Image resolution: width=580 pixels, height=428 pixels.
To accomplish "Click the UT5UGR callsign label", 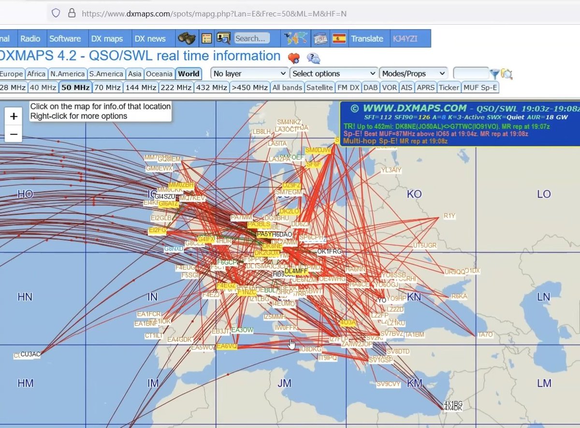I will pos(425,246).
